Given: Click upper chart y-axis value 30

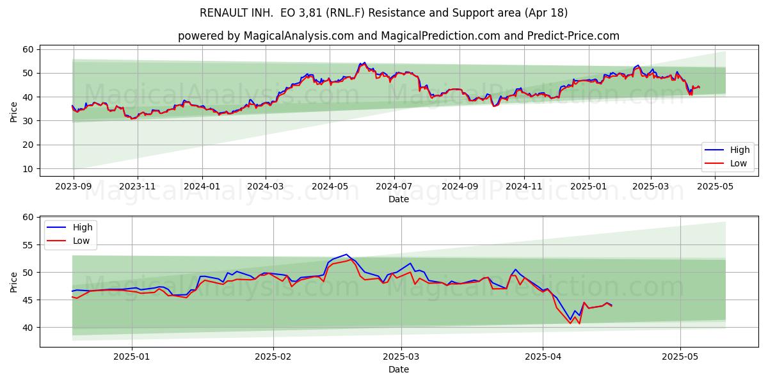Looking at the screenshot, I should click(28, 121).
